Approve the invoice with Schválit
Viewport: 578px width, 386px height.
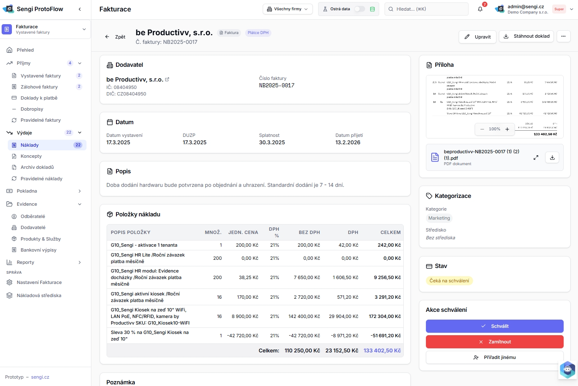(x=494, y=326)
